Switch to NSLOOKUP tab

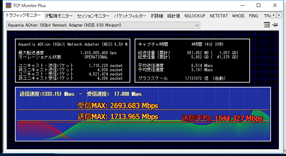tap(195, 16)
